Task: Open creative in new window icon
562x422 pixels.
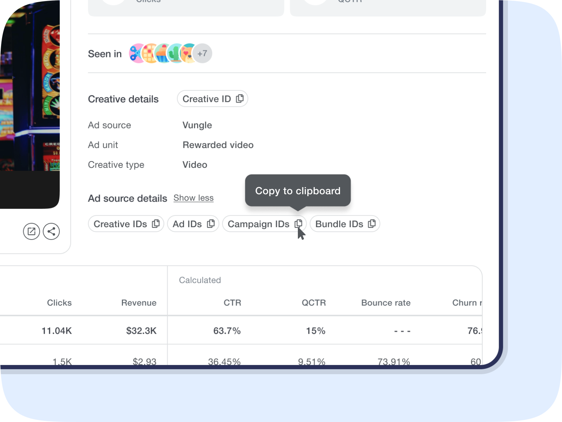Action: (32, 231)
